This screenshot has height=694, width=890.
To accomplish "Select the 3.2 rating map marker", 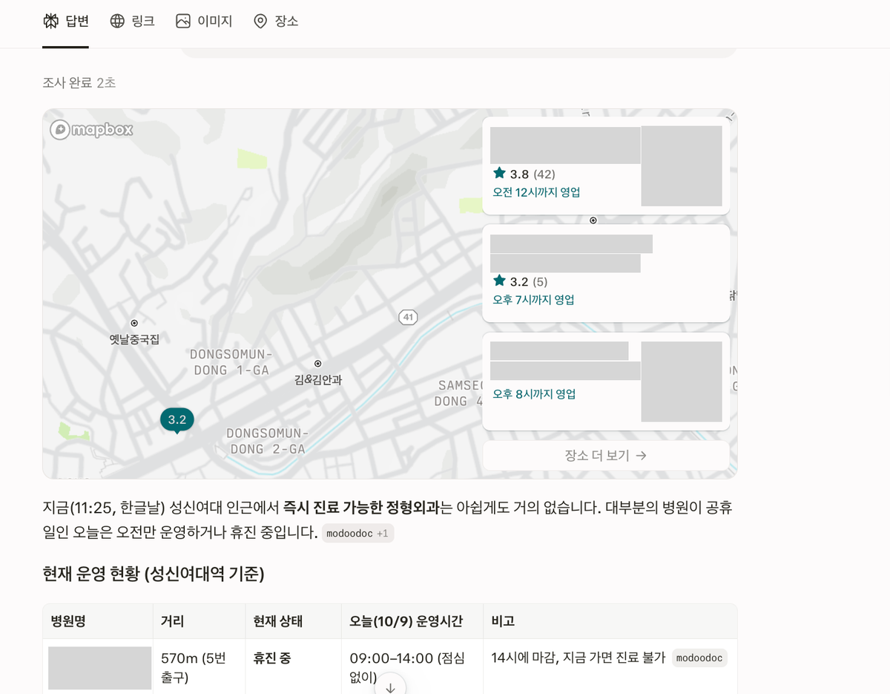I will (x=177, y=420).
